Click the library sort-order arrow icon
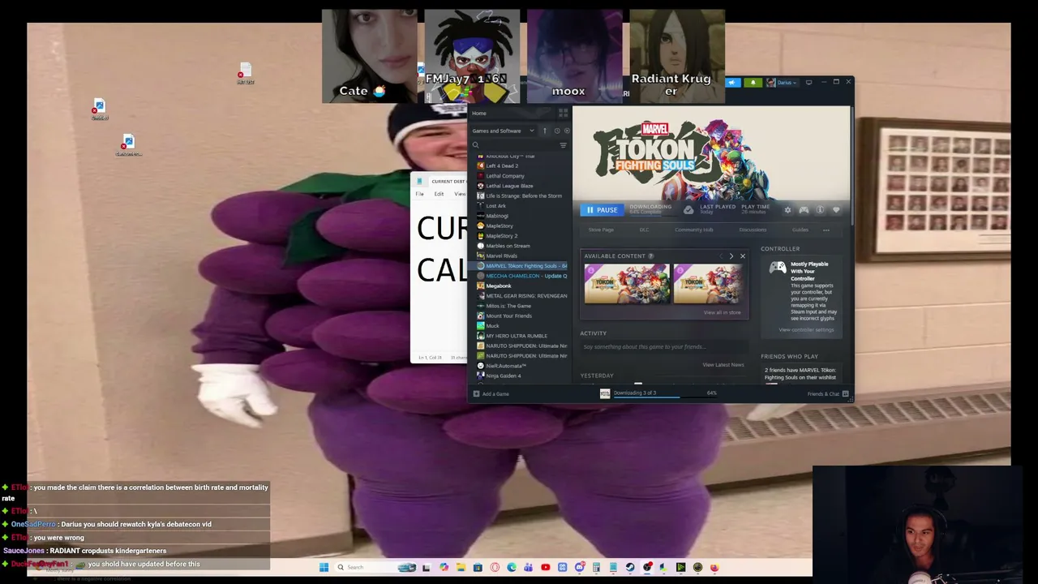This screenshot has height=584, width=1038. 545,131
